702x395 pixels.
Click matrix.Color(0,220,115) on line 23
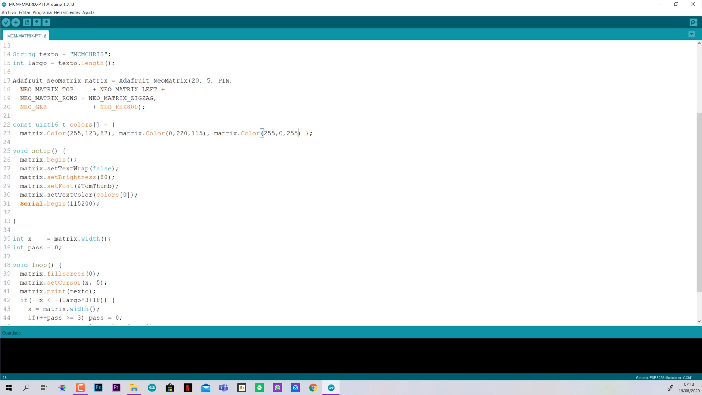(x=162, y=133)
